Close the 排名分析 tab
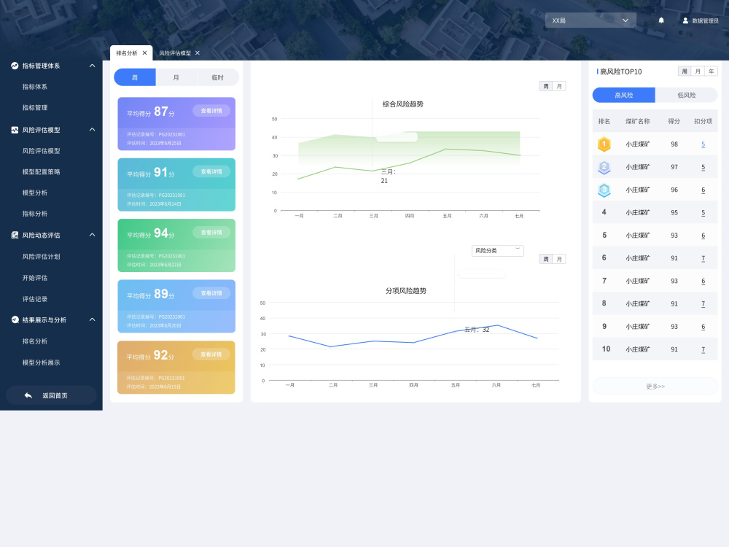 click(x=144, y=53)
